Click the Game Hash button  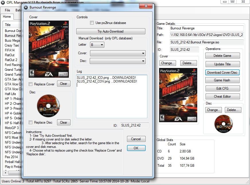(x=222, y=80)
